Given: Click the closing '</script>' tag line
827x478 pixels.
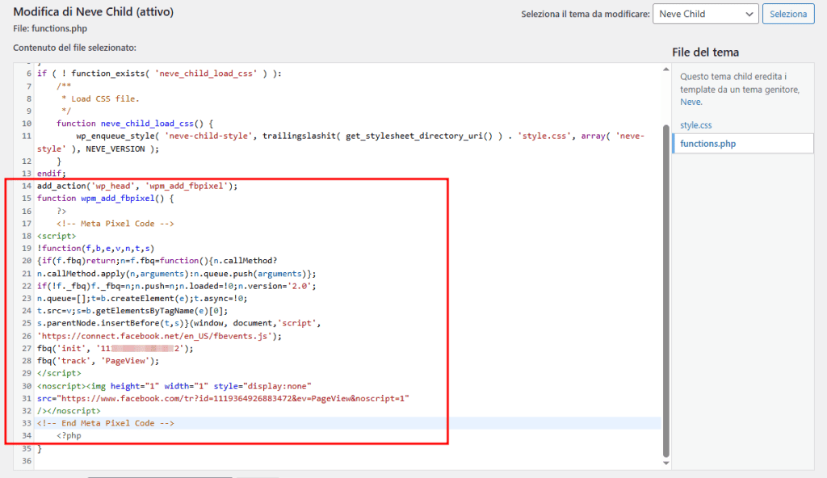Looking at the screenshot, I should [59, 373].
